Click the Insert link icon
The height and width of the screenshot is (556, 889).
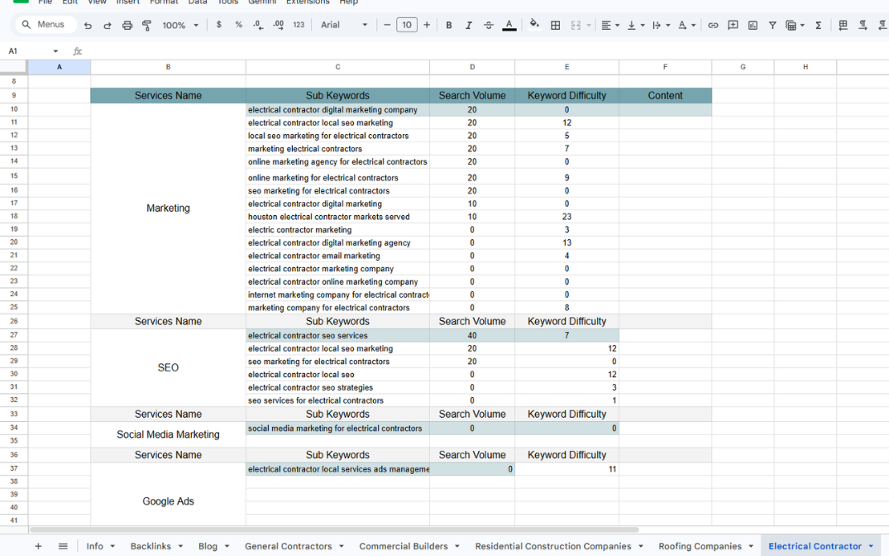(713, 26)
